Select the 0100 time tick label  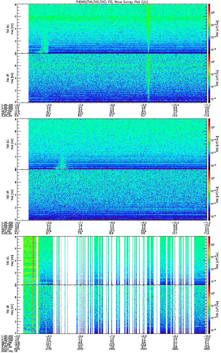[x=49, y=348]
